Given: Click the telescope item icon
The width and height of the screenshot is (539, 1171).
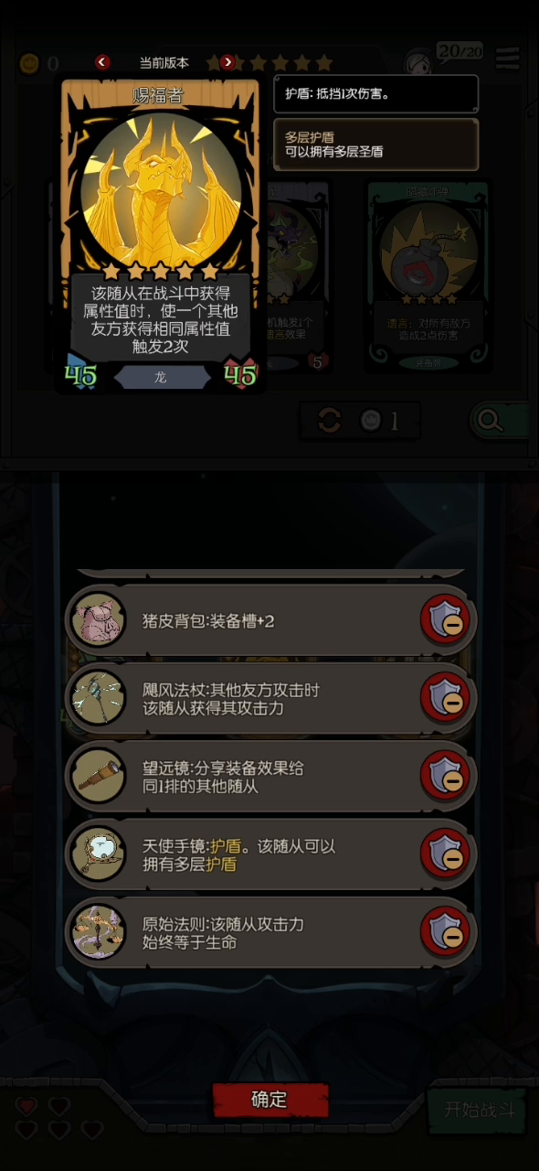Looking at the screenshot, I should click(98, 776).
